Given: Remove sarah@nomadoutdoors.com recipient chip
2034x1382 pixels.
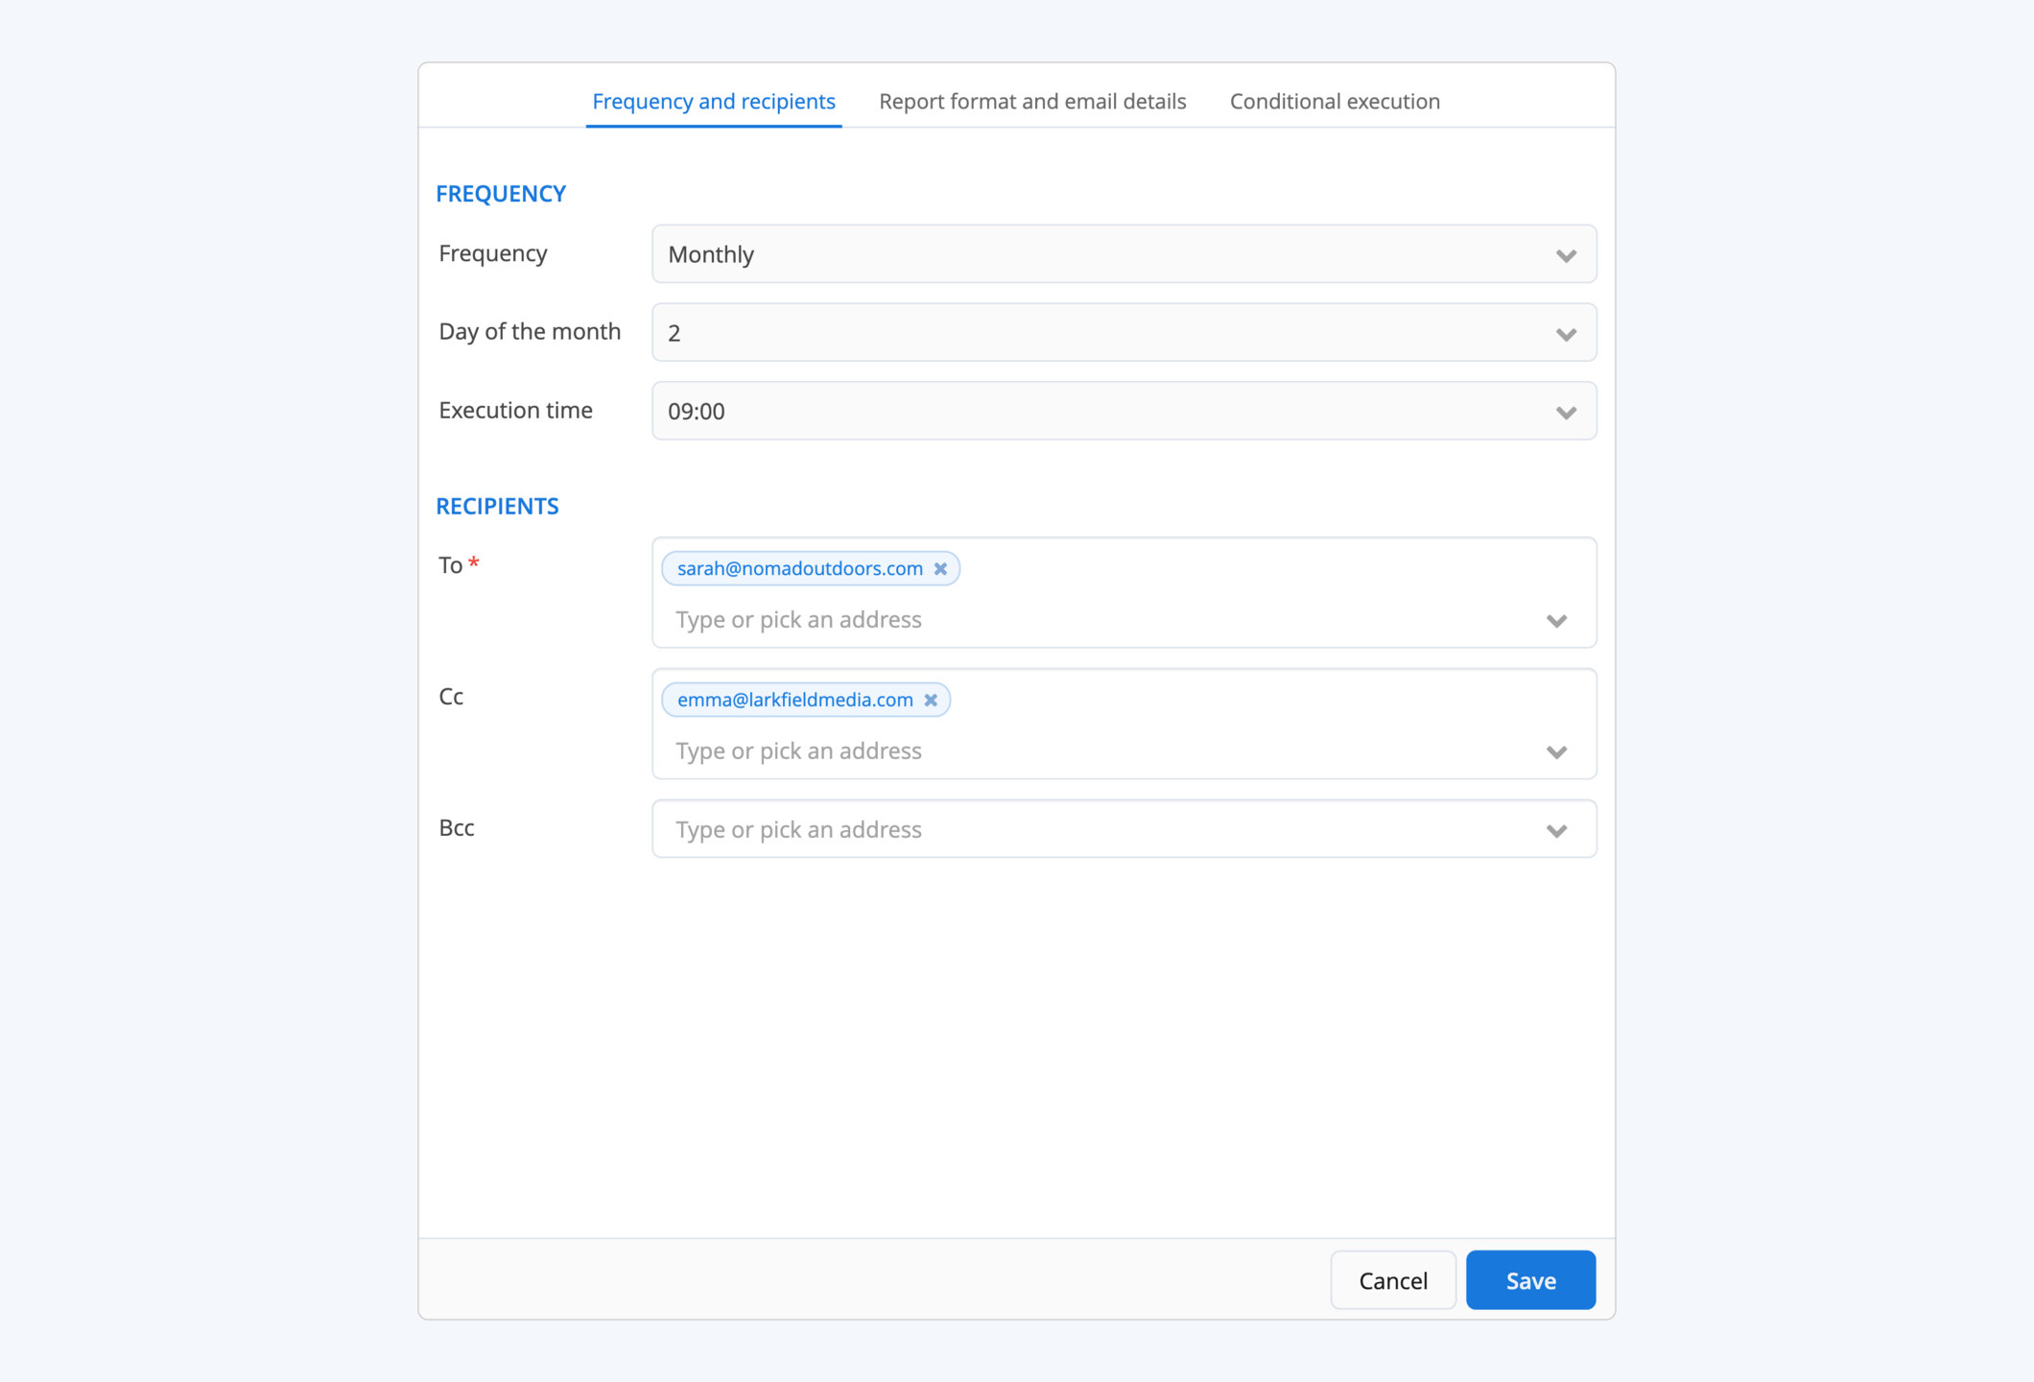Looking at the screenshot, I should [940, 569].
